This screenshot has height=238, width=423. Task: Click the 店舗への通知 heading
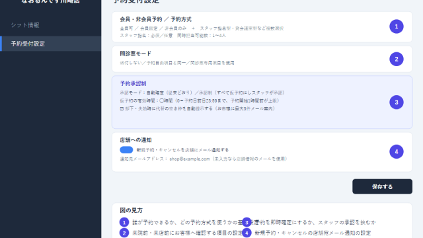135,140
